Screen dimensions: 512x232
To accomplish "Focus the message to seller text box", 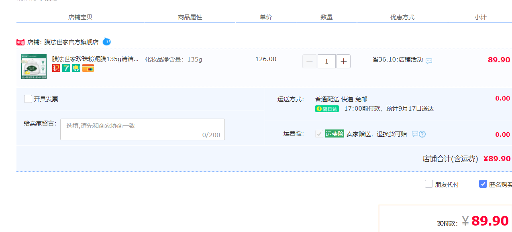I will 143,129.
